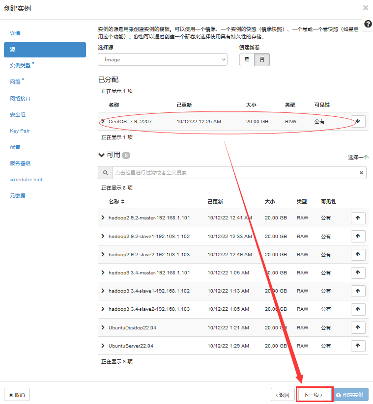This screenshot has height=404, width=373.
Task: Click the search magnifier icon
Action: pyautogui.click(x=105, y=173)
